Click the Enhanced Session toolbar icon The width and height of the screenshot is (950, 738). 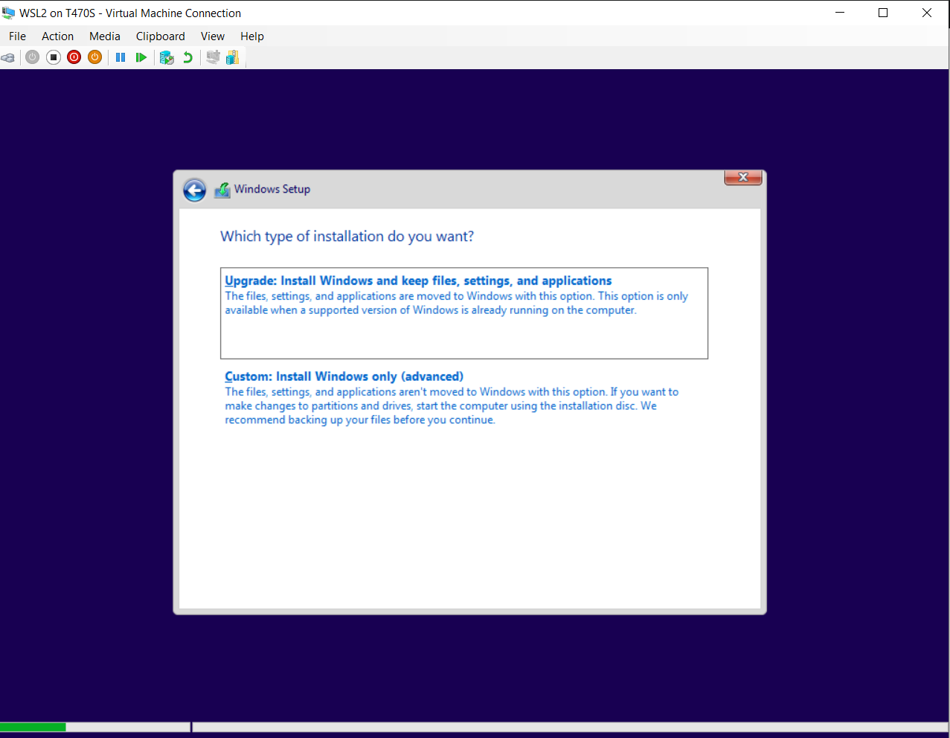[213, 57]
